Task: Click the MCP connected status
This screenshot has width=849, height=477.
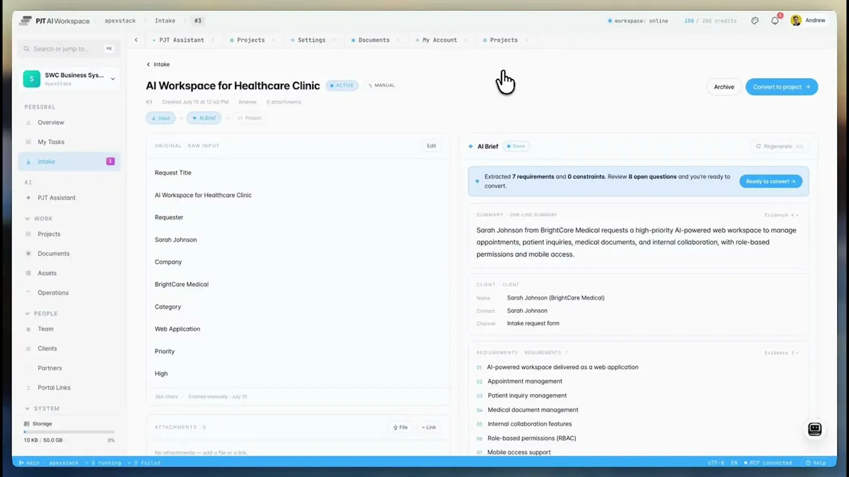Action: tap(768, 463)
